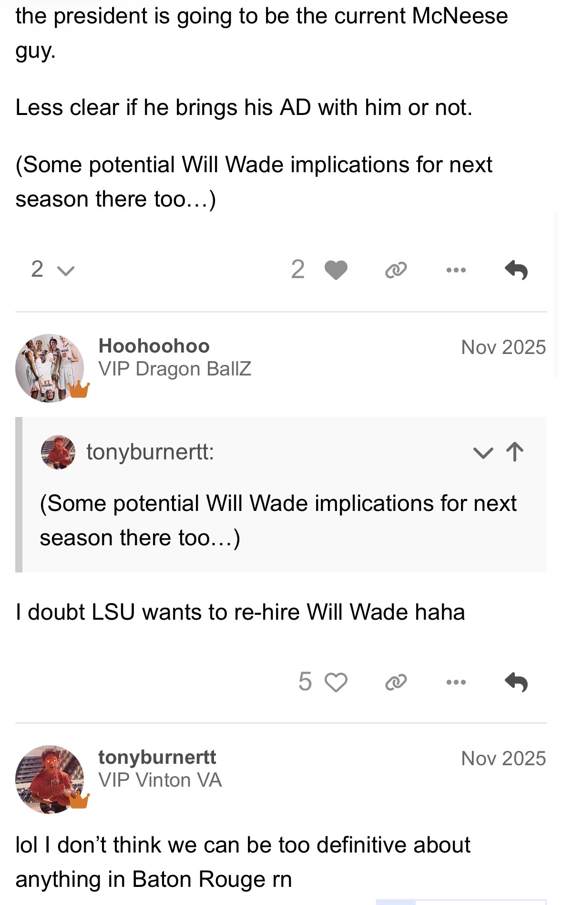Screen dimensions: 562x905
Task: Click tonyburnertt's post avatar picture
Action: point(50,779)
